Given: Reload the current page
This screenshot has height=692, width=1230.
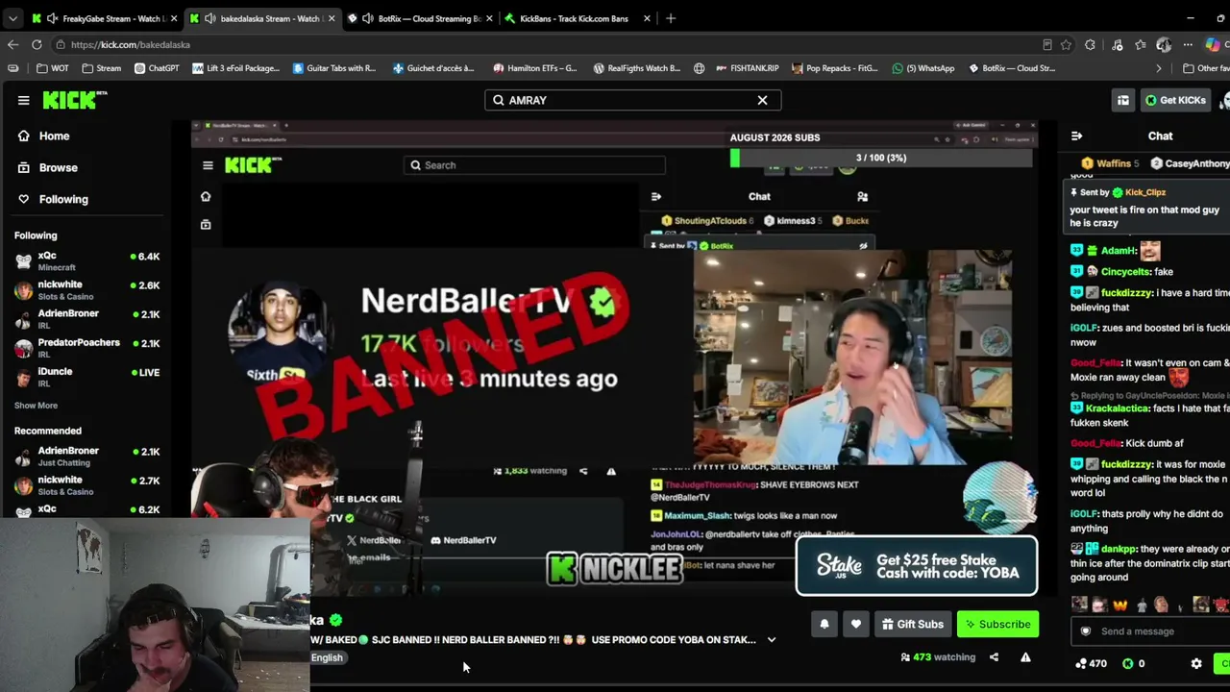Looking at the screenshot, I should click(37, 44).
